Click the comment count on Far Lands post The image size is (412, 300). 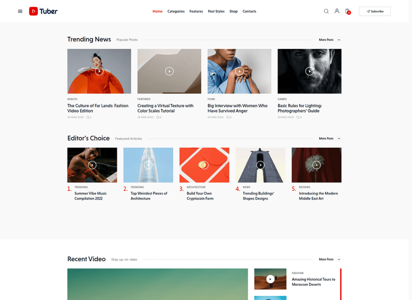tap(89, 117)
